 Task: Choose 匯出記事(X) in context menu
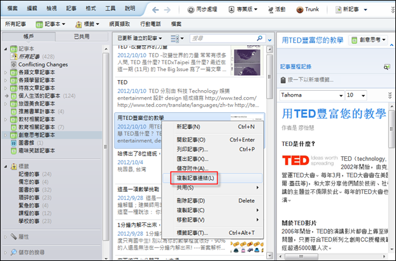213,159
